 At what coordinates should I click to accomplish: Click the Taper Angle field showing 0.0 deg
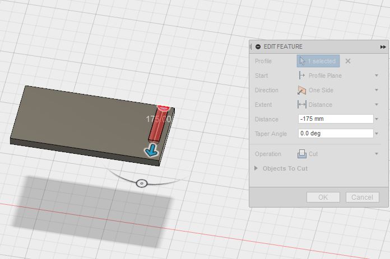tap(336, 134)
